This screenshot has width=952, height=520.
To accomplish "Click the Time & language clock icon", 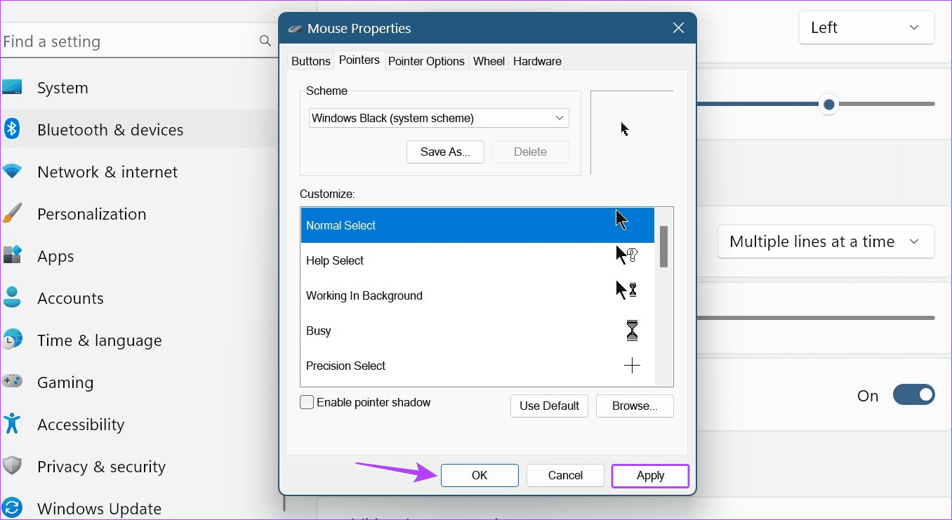I will click(12, 340).
